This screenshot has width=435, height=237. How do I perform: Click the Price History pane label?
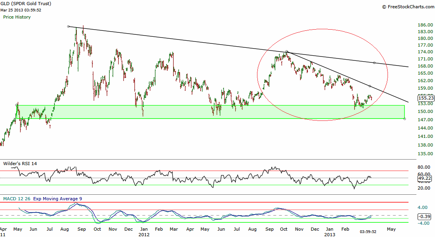pos(17,17)
